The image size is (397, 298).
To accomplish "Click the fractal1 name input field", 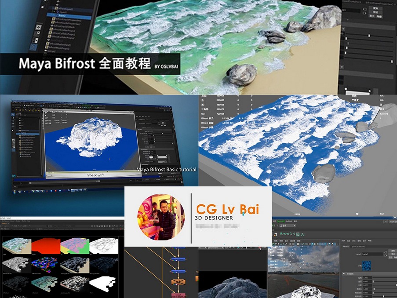I will (373, 254).
